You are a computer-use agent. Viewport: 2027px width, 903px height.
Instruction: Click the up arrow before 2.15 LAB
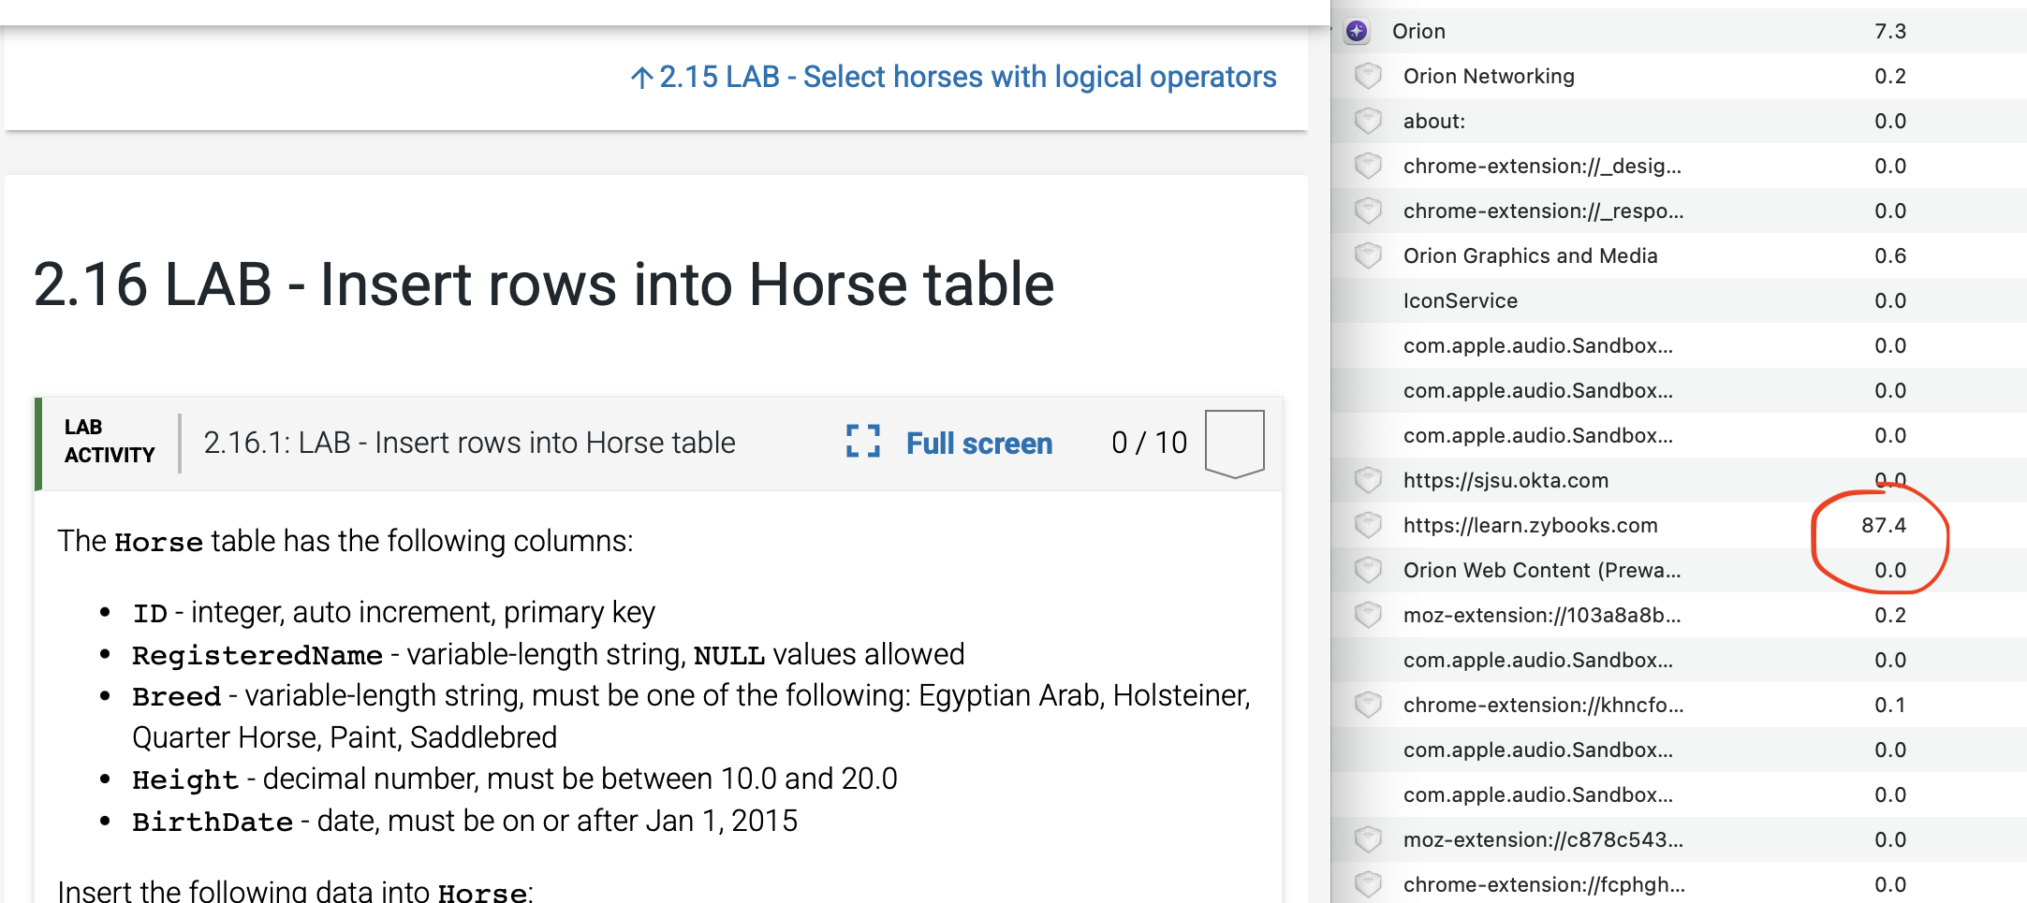[641, 78]
